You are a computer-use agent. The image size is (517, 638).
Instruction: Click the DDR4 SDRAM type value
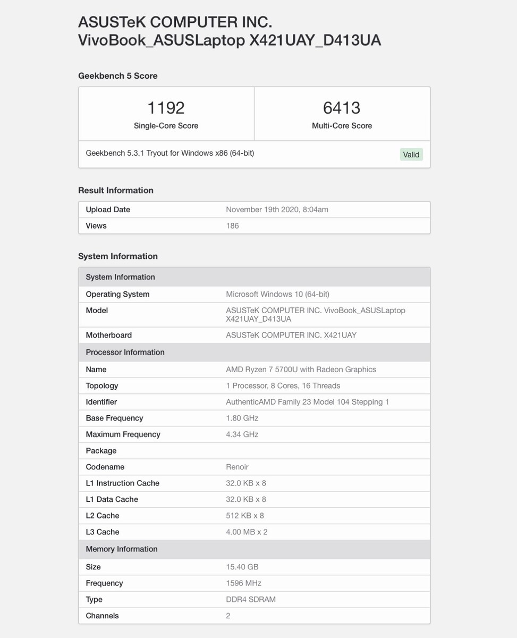click(251, 600)
